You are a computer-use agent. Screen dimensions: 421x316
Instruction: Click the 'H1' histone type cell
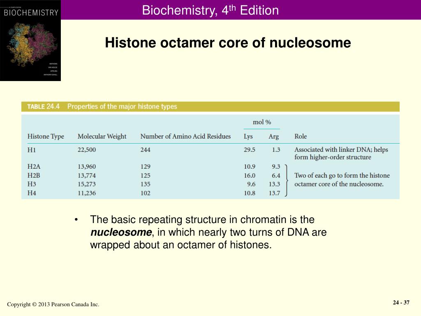[x=31, y=150]
